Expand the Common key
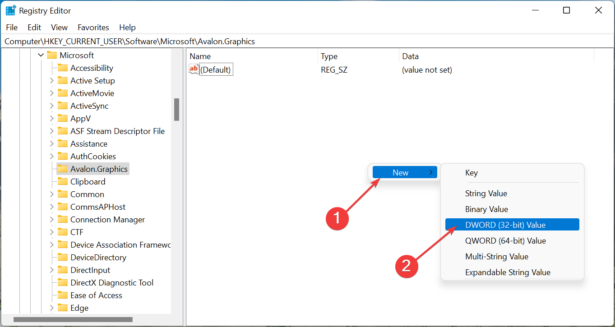 tap(51, 194)
